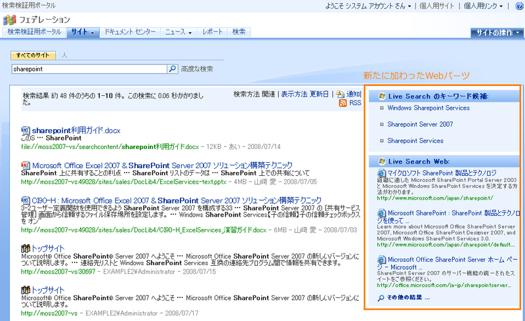
Task: Click the 通知 alert icon
Action: (340, 94)
